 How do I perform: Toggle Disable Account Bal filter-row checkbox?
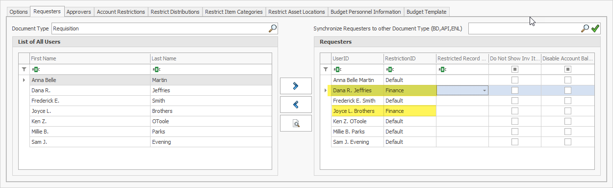[567, 69]
